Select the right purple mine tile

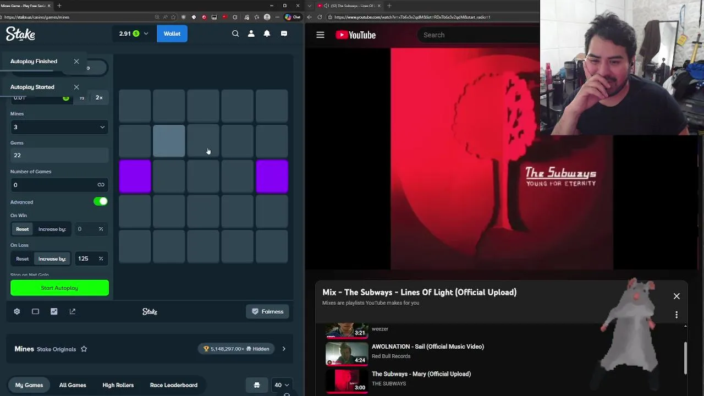272,177
